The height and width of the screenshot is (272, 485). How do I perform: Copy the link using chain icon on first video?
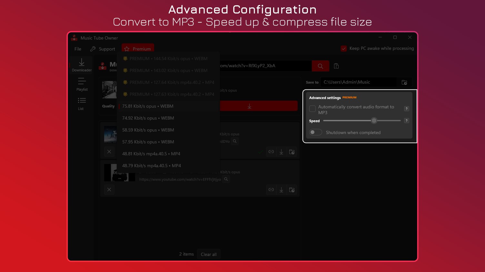[271, 151]
